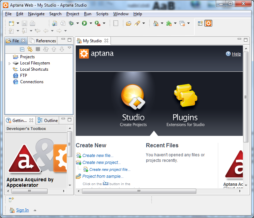Click the Collapse All icon in File view
The width and height of the screenshot is (254, 218).
click(22, 49)
